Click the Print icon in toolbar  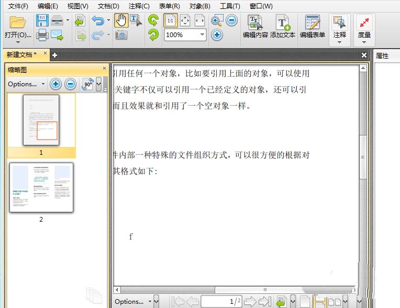pyautogui.click(x=42, y=36)
